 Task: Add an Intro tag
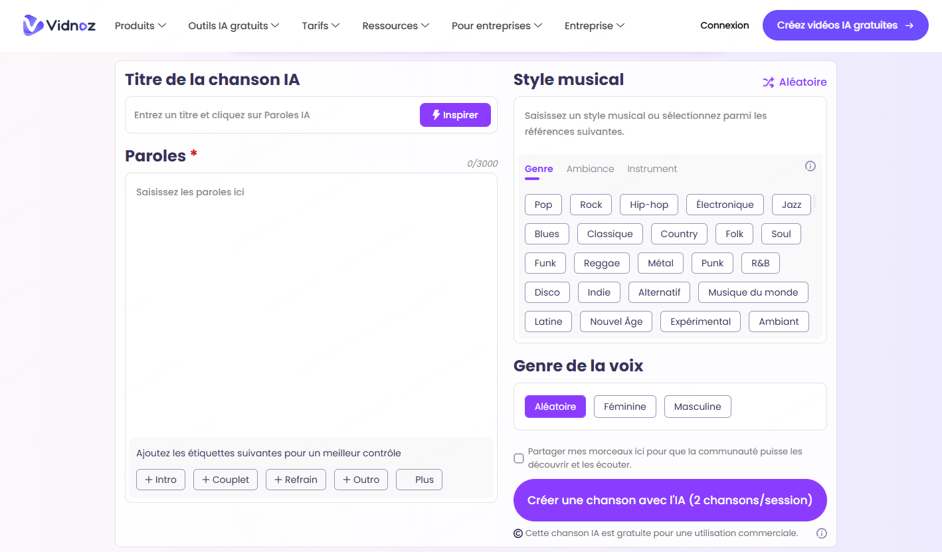coord(161,480)
